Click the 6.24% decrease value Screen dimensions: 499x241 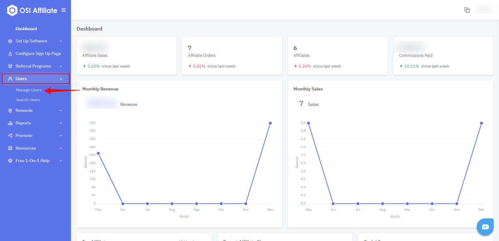(x=305, y=66)
